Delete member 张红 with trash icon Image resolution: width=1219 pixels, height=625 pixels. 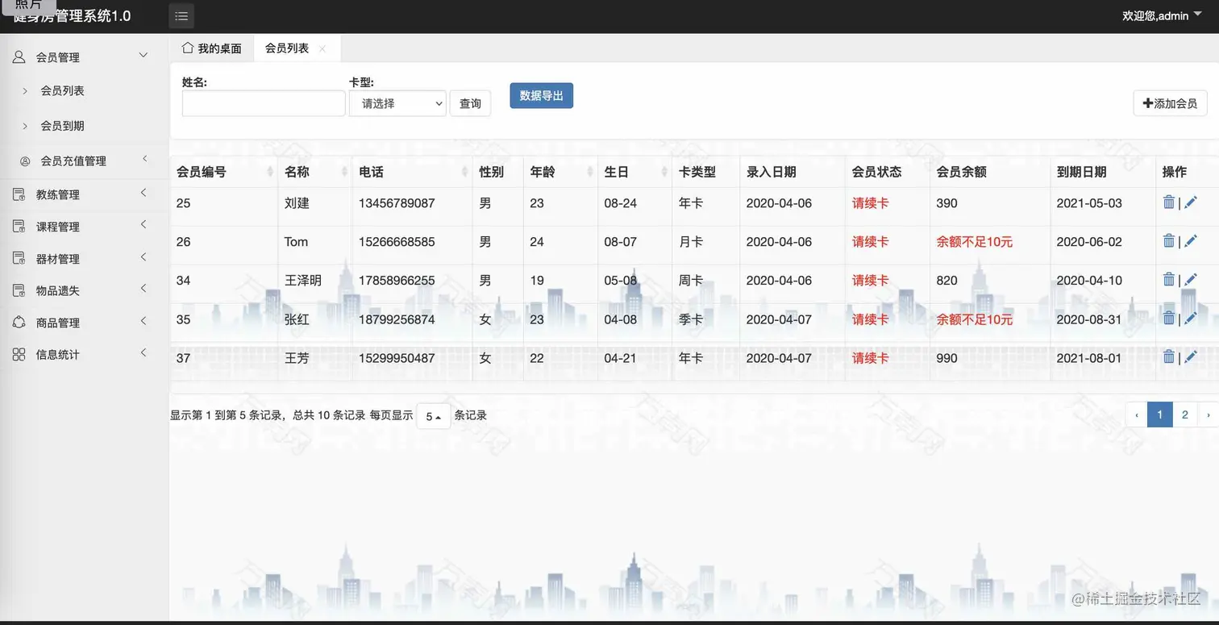point(1168,319)
